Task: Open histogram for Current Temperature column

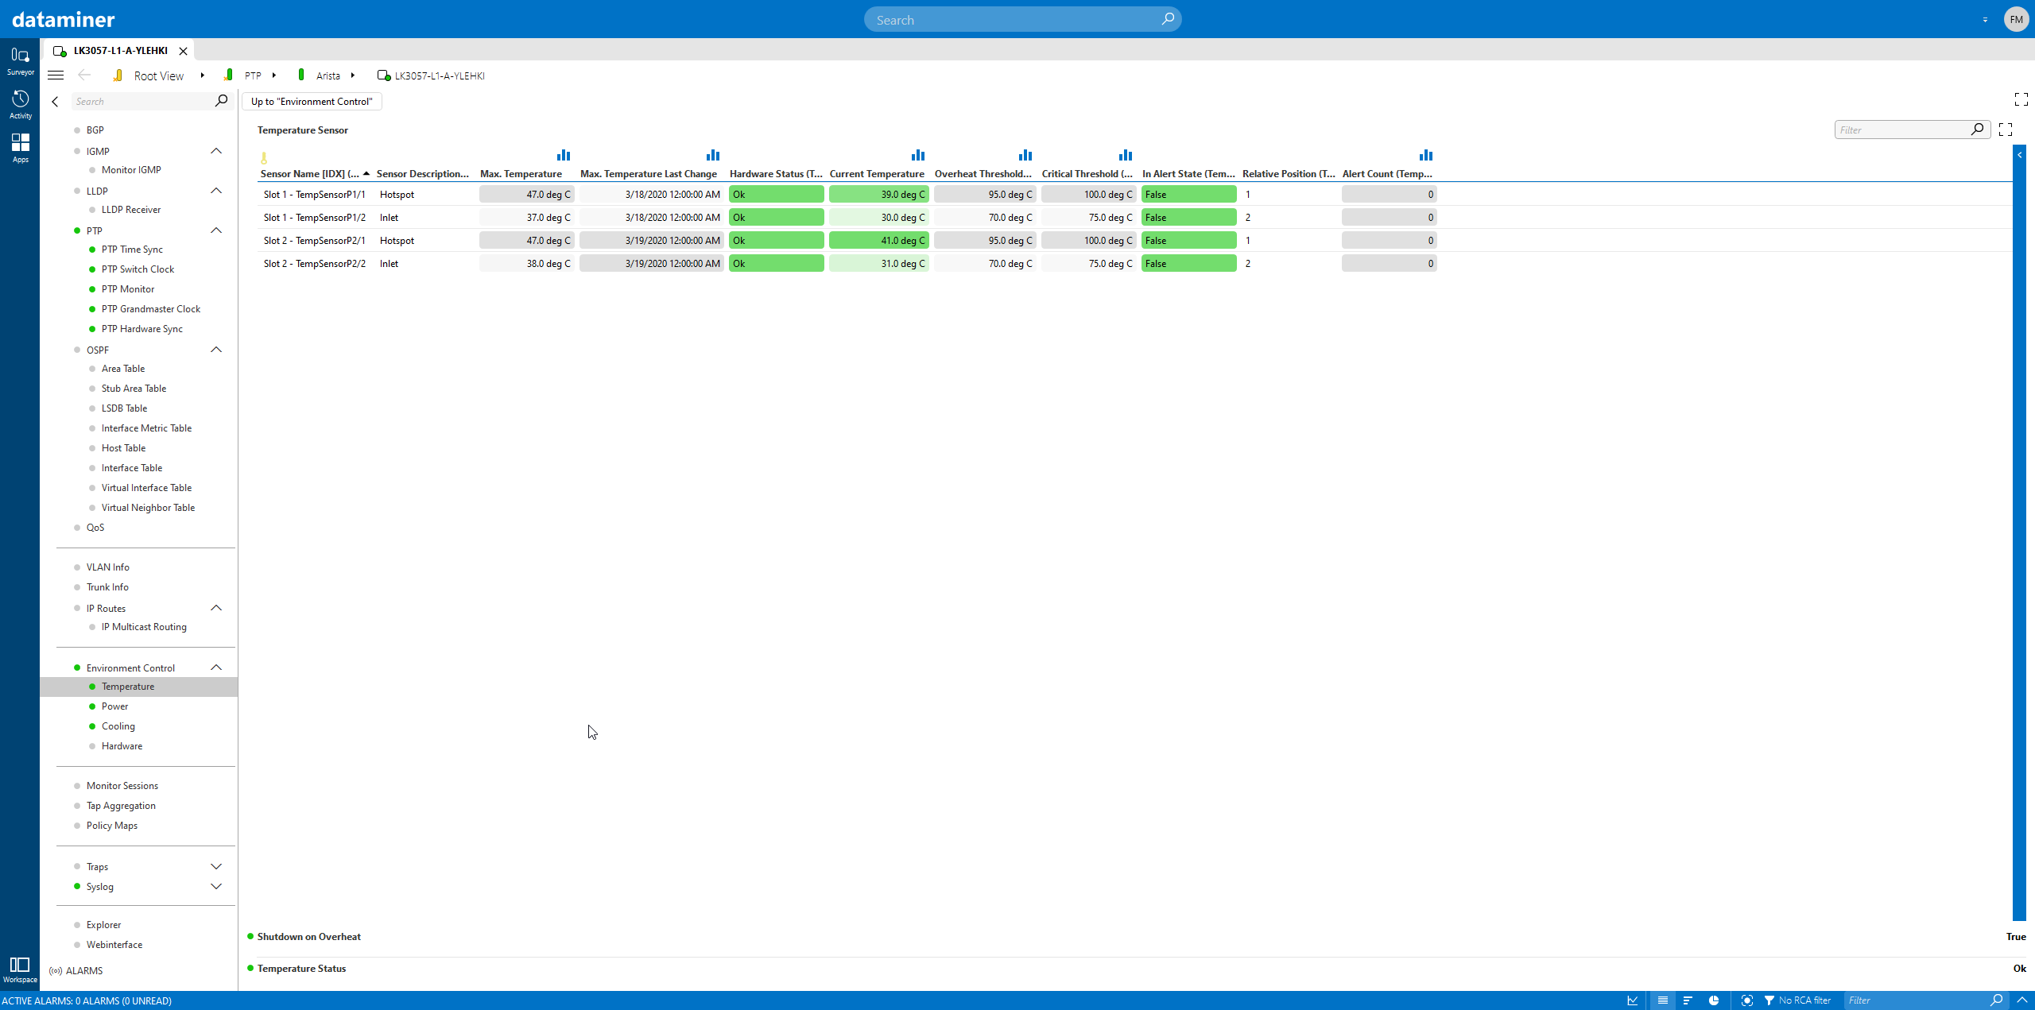Action: tap(917, 155)
